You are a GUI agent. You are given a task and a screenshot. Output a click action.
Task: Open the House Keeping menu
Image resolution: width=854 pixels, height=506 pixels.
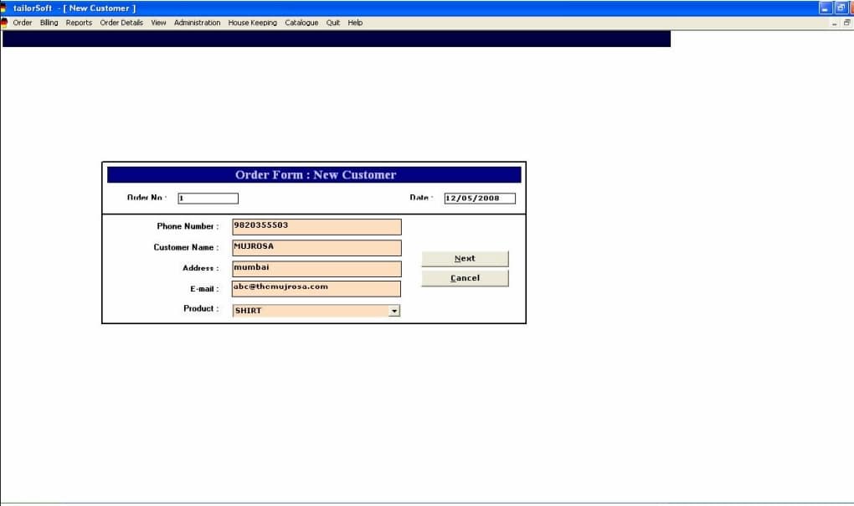point(252,23)
